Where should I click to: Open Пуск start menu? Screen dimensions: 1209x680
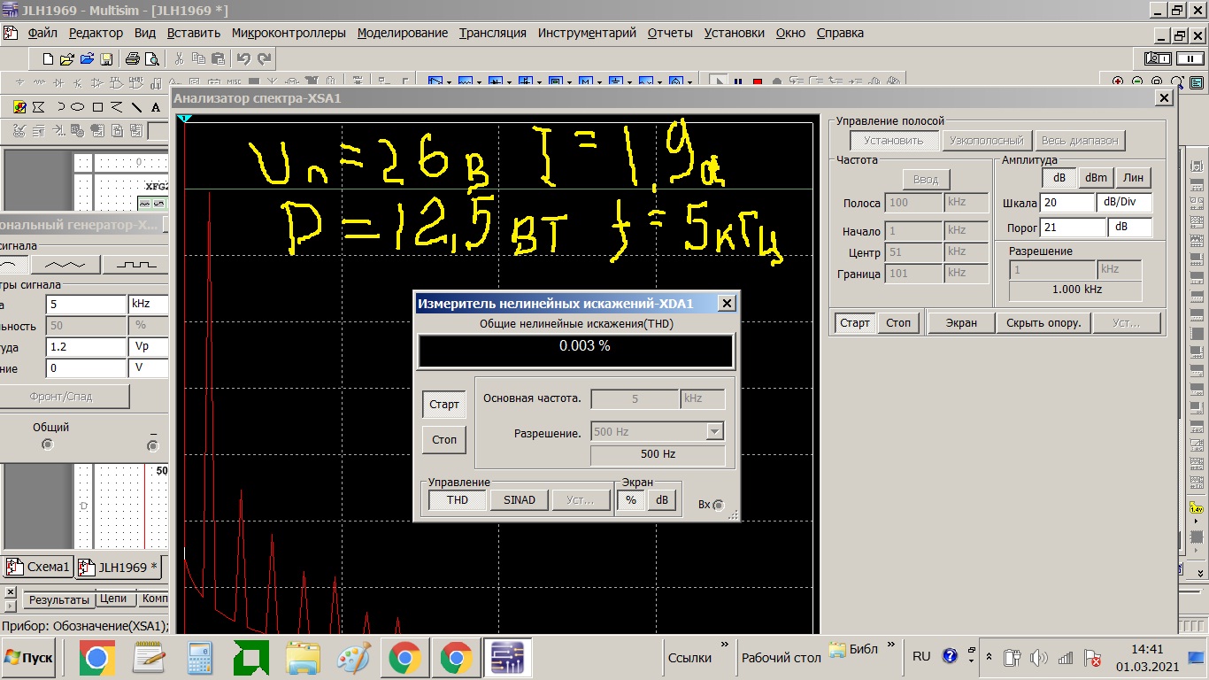pos(29,658)
